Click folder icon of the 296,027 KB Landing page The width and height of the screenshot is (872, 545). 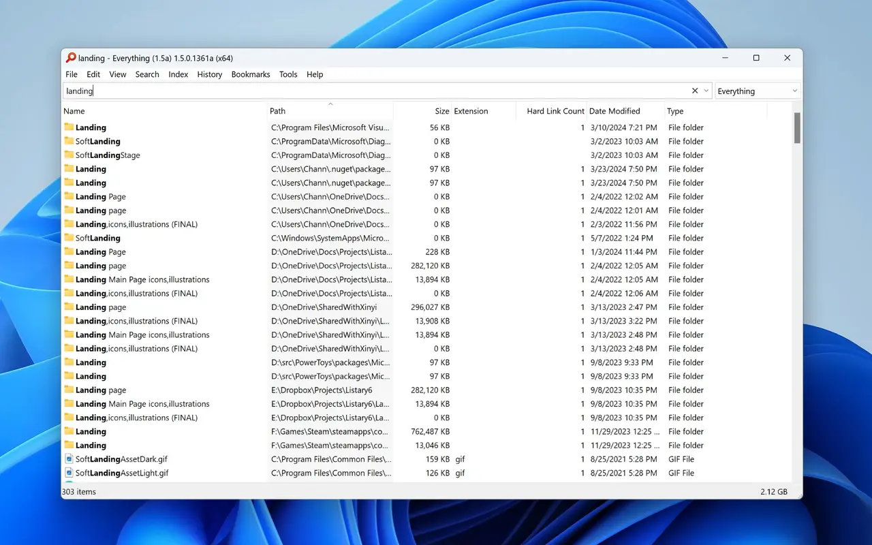[x=69, y=307]
